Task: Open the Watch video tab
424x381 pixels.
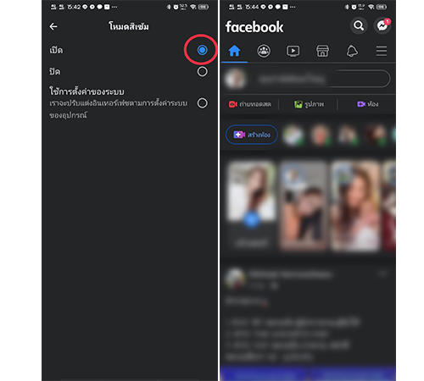Action: (293, 51)
